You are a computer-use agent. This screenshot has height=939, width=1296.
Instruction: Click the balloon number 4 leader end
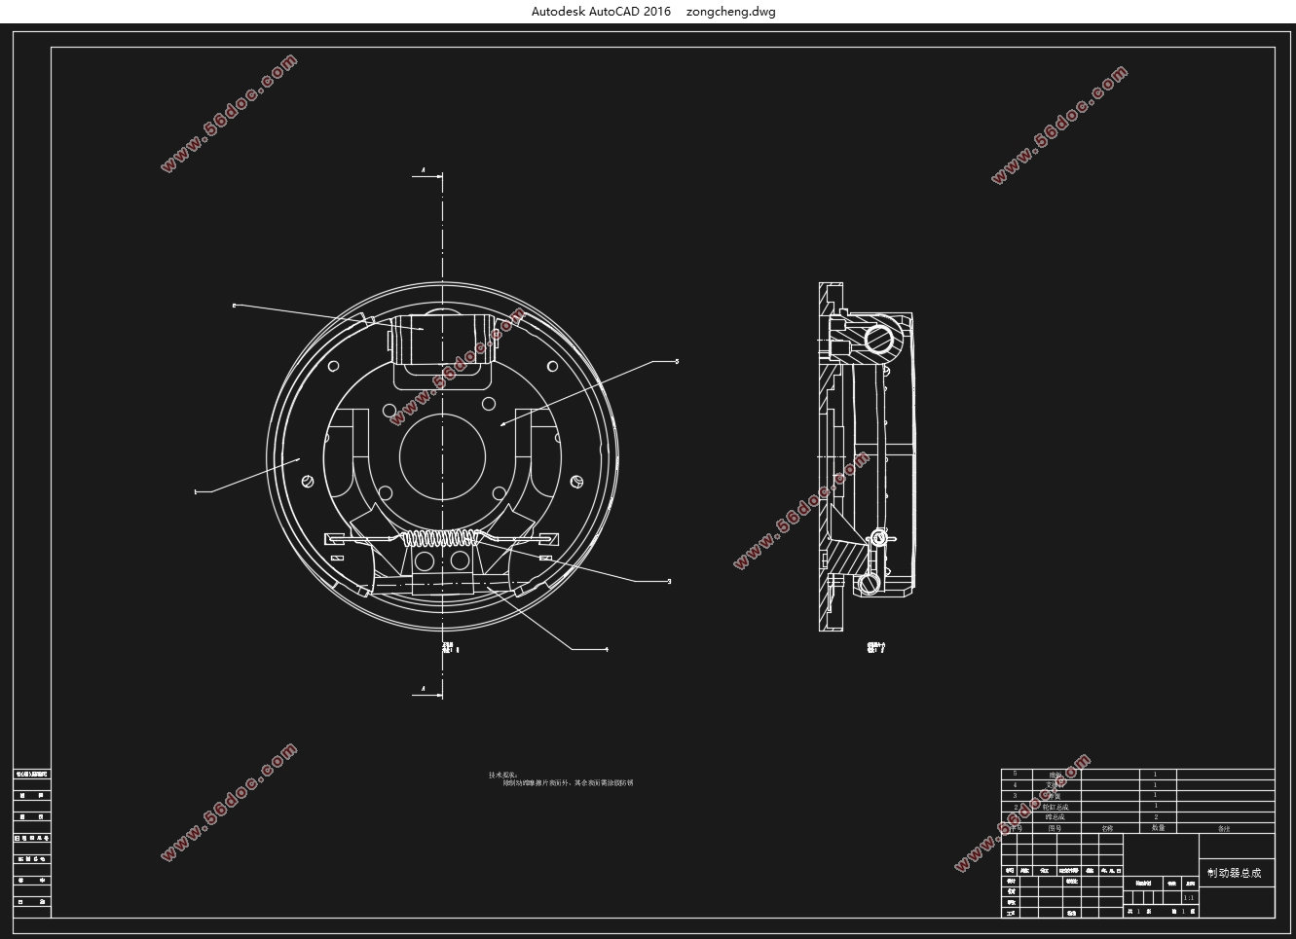tap(607, 649)
